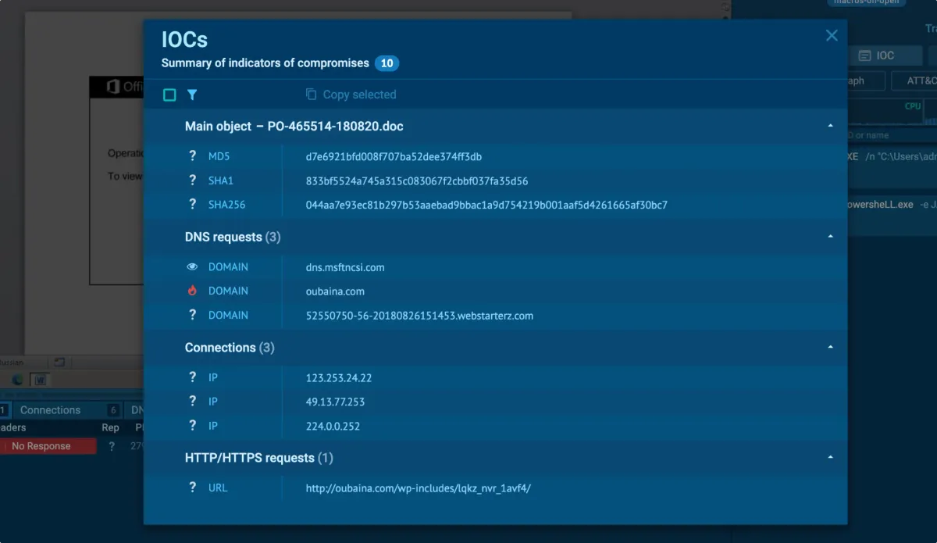The width and height of the screenshot is (937, 543).
Task: Collapse the Connections section arrow
Action: 830,347
